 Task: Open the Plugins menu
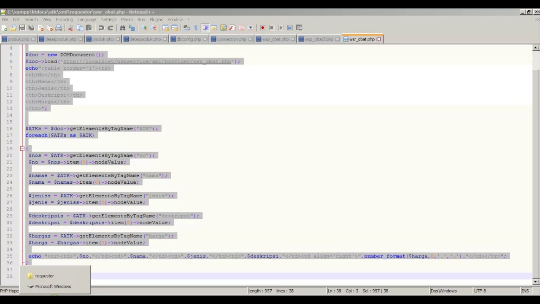[x=156, y=19]
